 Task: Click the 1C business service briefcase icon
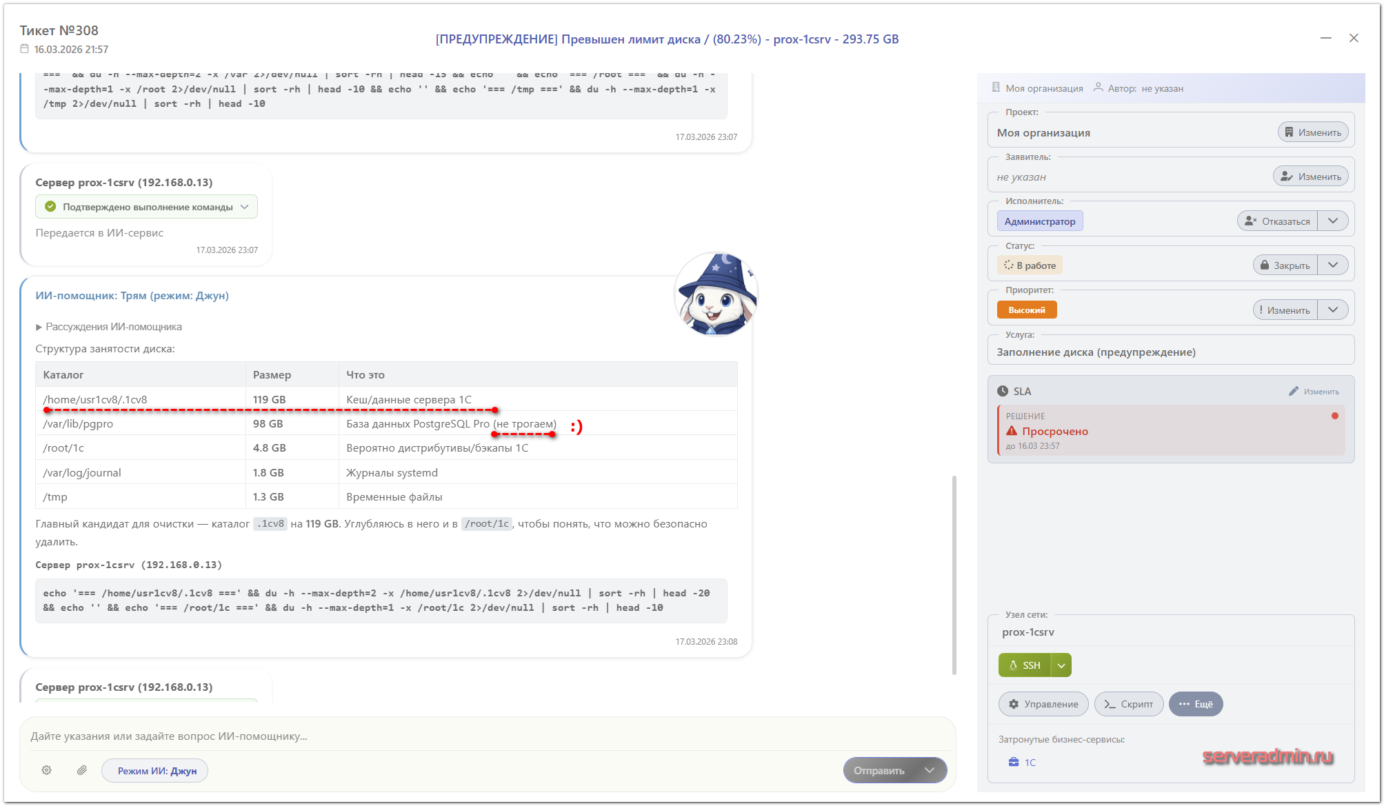[x=1014, y=762]
